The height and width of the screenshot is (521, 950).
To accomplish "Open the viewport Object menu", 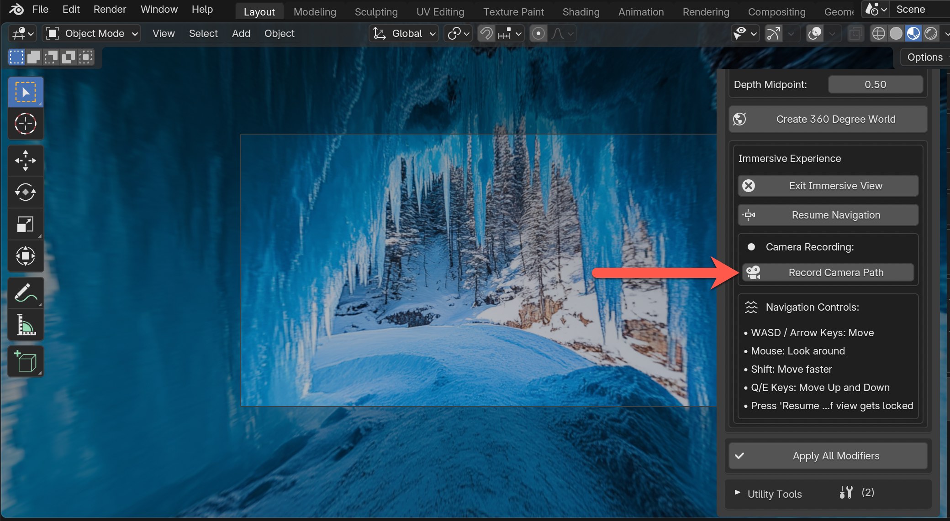I will (279, 33).
